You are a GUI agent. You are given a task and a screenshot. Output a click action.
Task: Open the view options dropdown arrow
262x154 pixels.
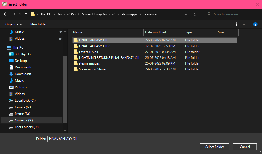pyautogui.click(x=244, y=24)
